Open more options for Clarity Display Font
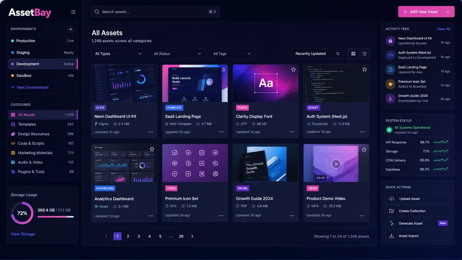Viewport: 462px width, 260px height. coord(292,132)
